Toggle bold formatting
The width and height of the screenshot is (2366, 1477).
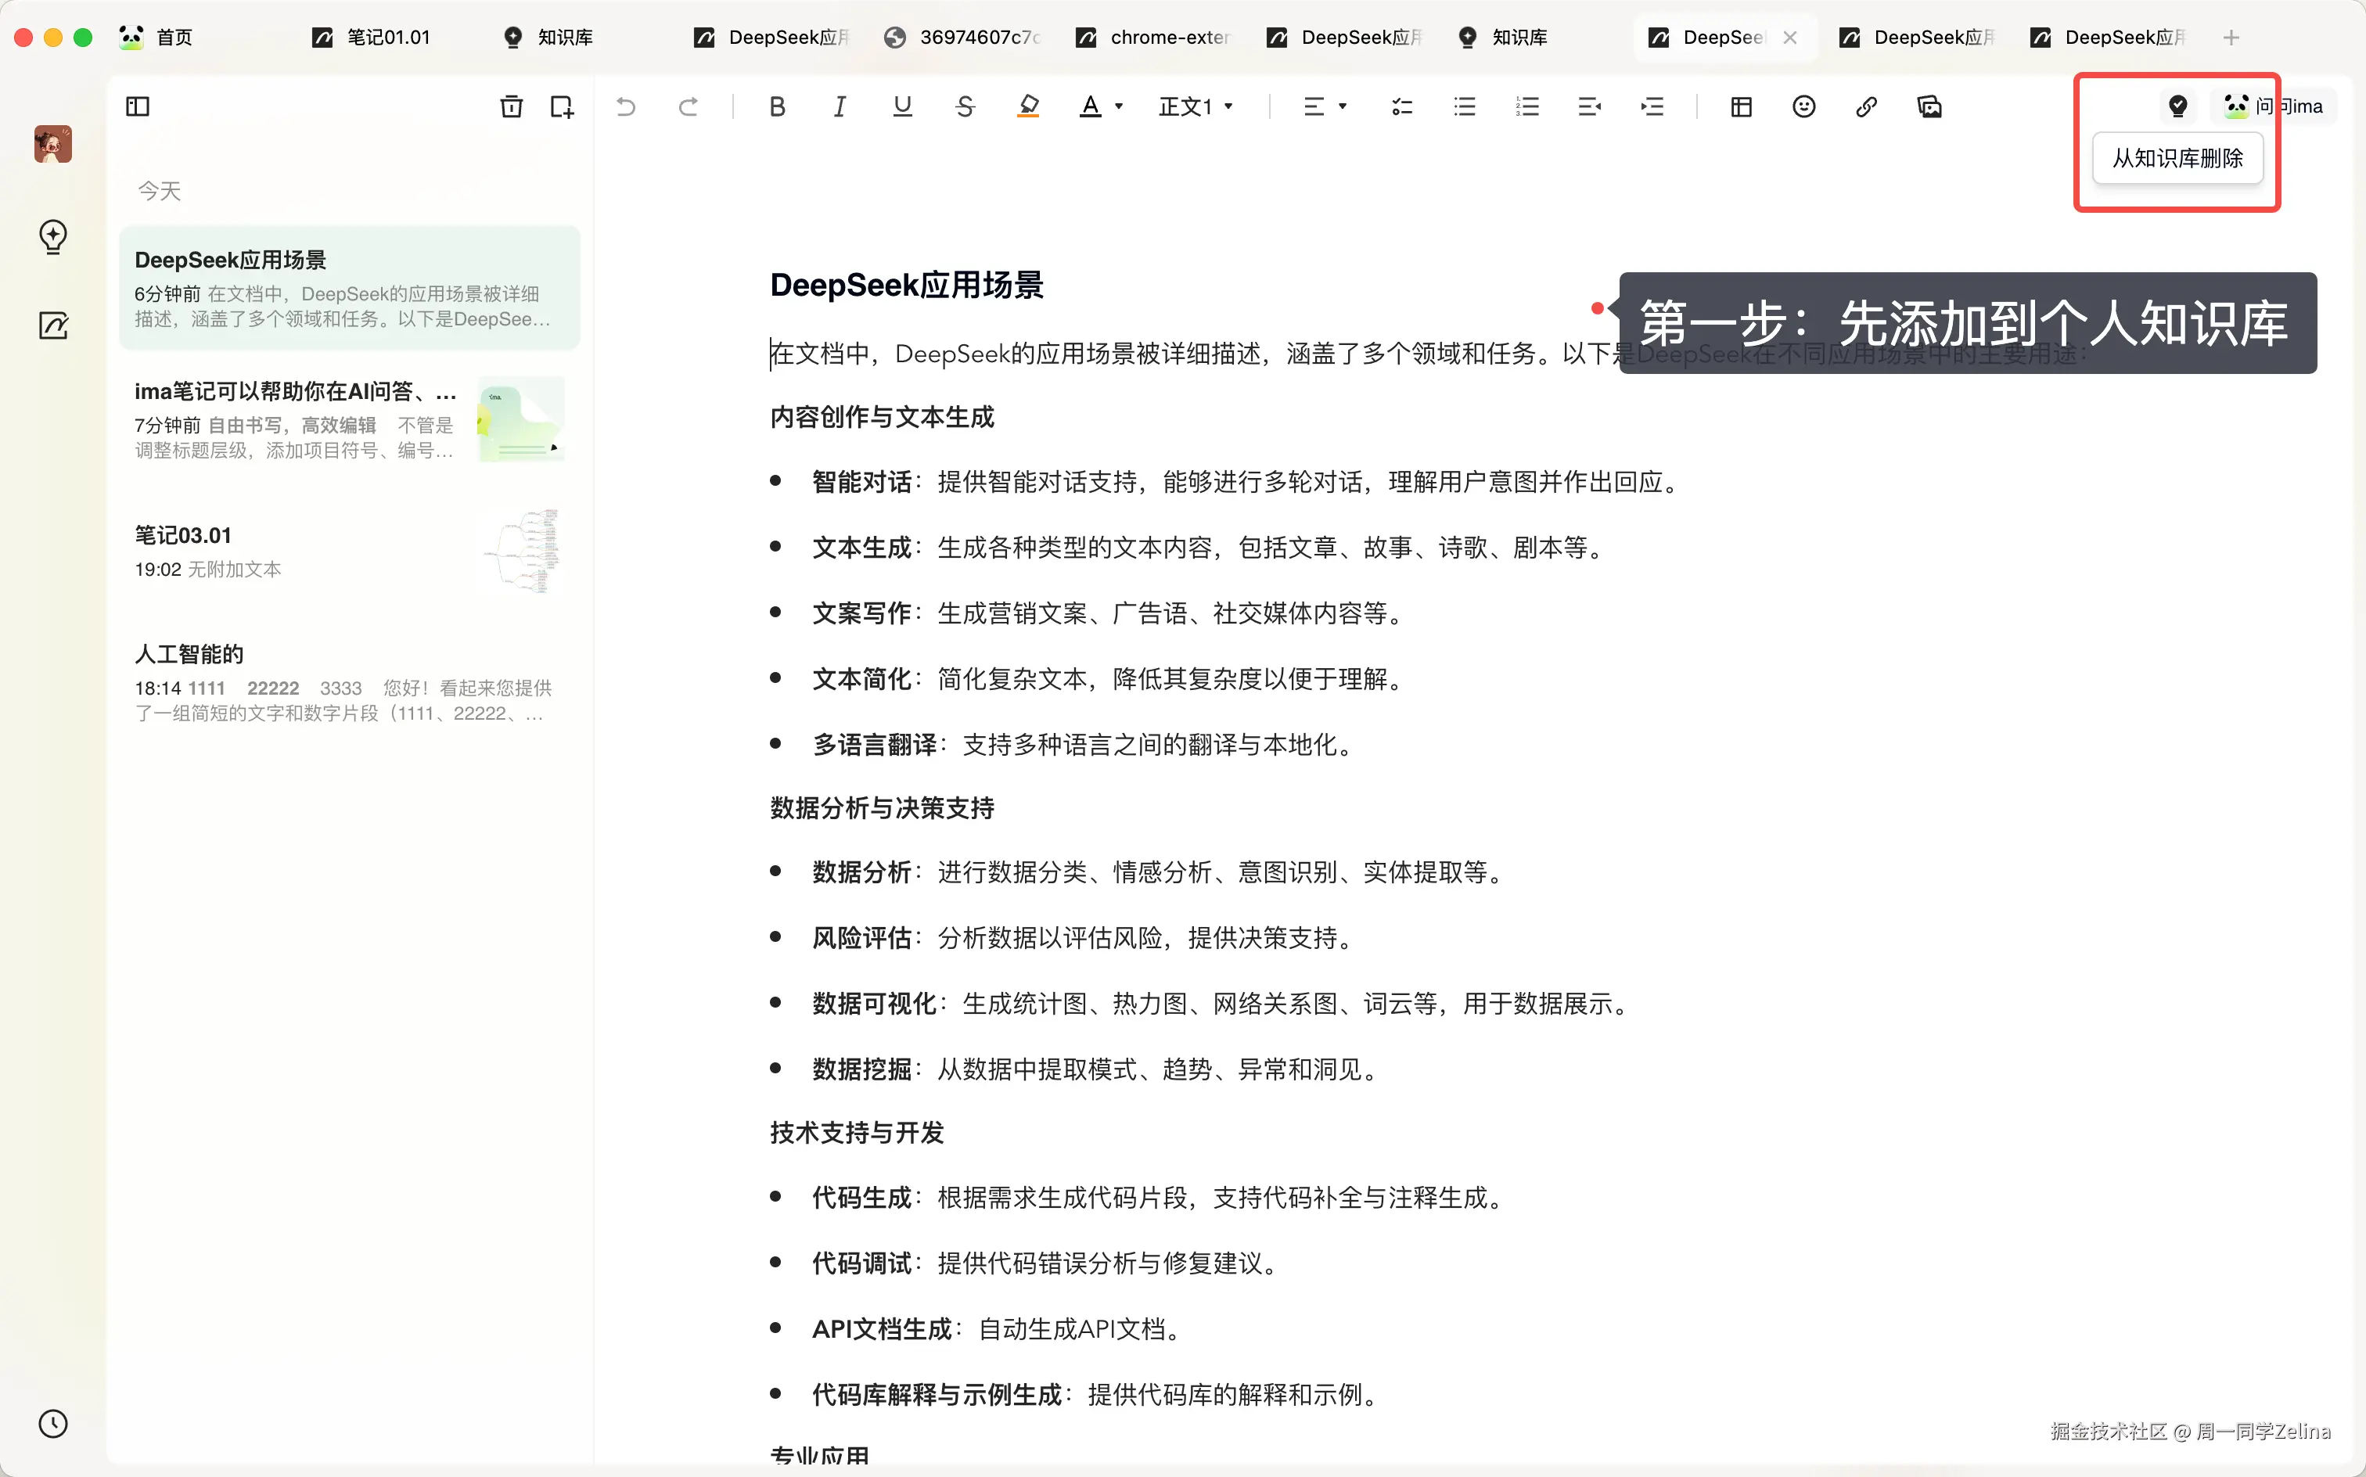(777, 106)
